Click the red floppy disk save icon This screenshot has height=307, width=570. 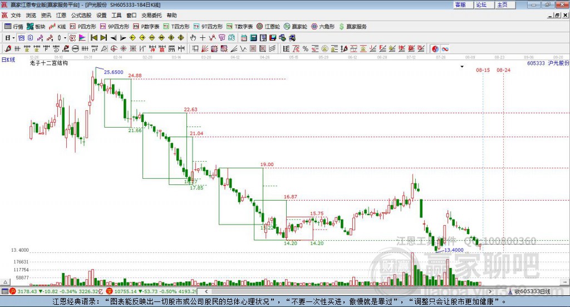coord(273,38)
